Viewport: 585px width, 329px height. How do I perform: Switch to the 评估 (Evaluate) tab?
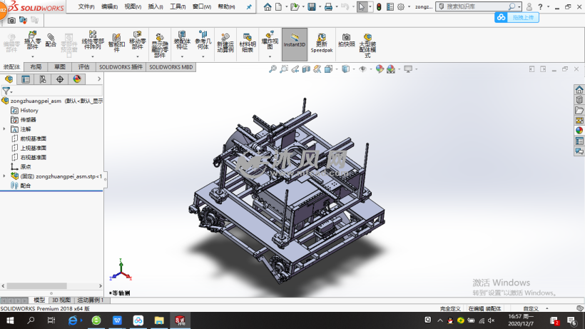84,66
